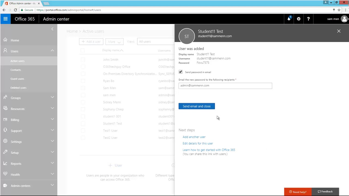Viewport: 349px width, 196px height.
Task: Uncheck Send password in email
Action: (180, 72)
